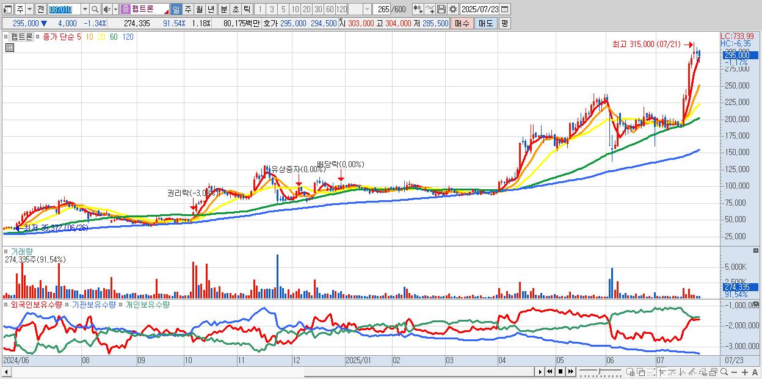This screenshot has height=379, width=762.
Task: Click the crosshair cursor tool icon
Action: pyautogui.click(x=662, y=372)
